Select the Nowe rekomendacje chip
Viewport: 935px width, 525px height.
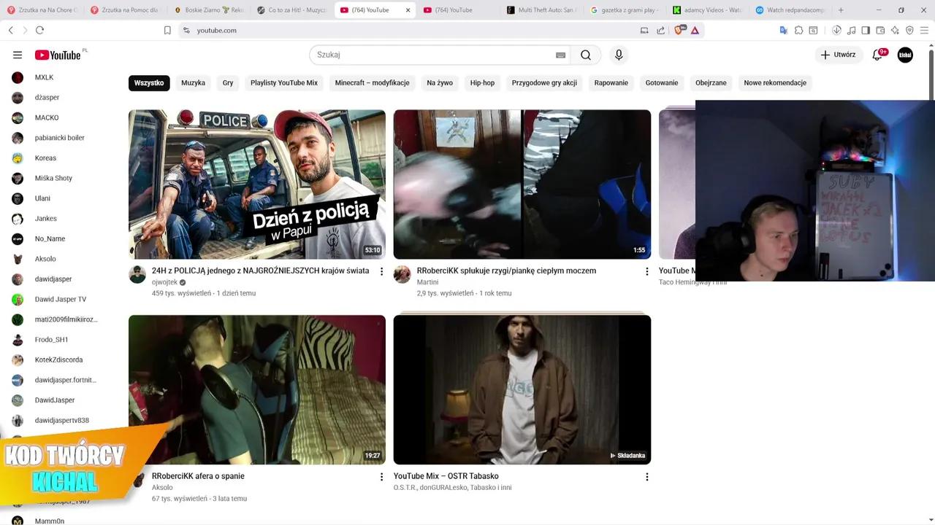[775, 83]
